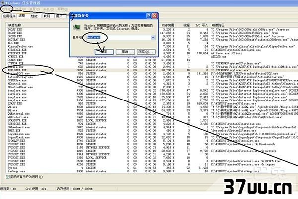The width and height of the screenshot is (298, 199).
Task: Click the 浏览(B)... button
Action: [146, 52]
